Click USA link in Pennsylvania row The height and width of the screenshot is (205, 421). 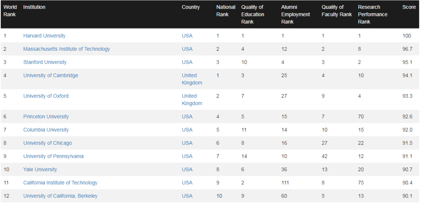click(x=187, y=156)
